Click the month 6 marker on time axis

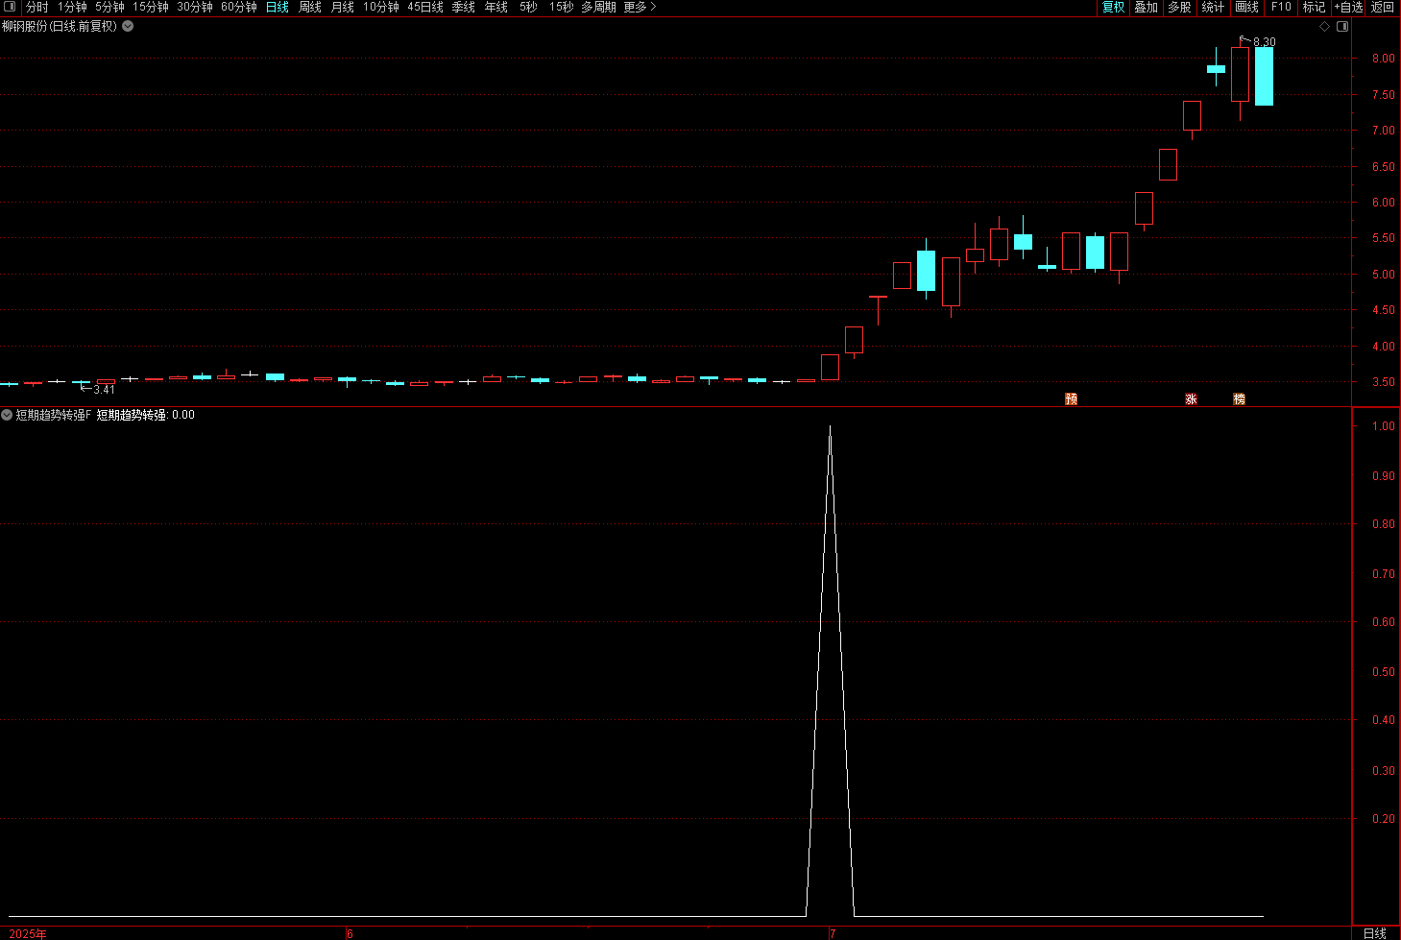[350, 933]
